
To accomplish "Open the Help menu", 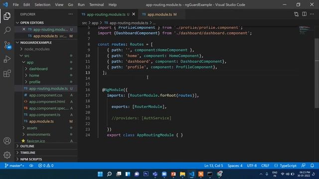I will point(113,4).
